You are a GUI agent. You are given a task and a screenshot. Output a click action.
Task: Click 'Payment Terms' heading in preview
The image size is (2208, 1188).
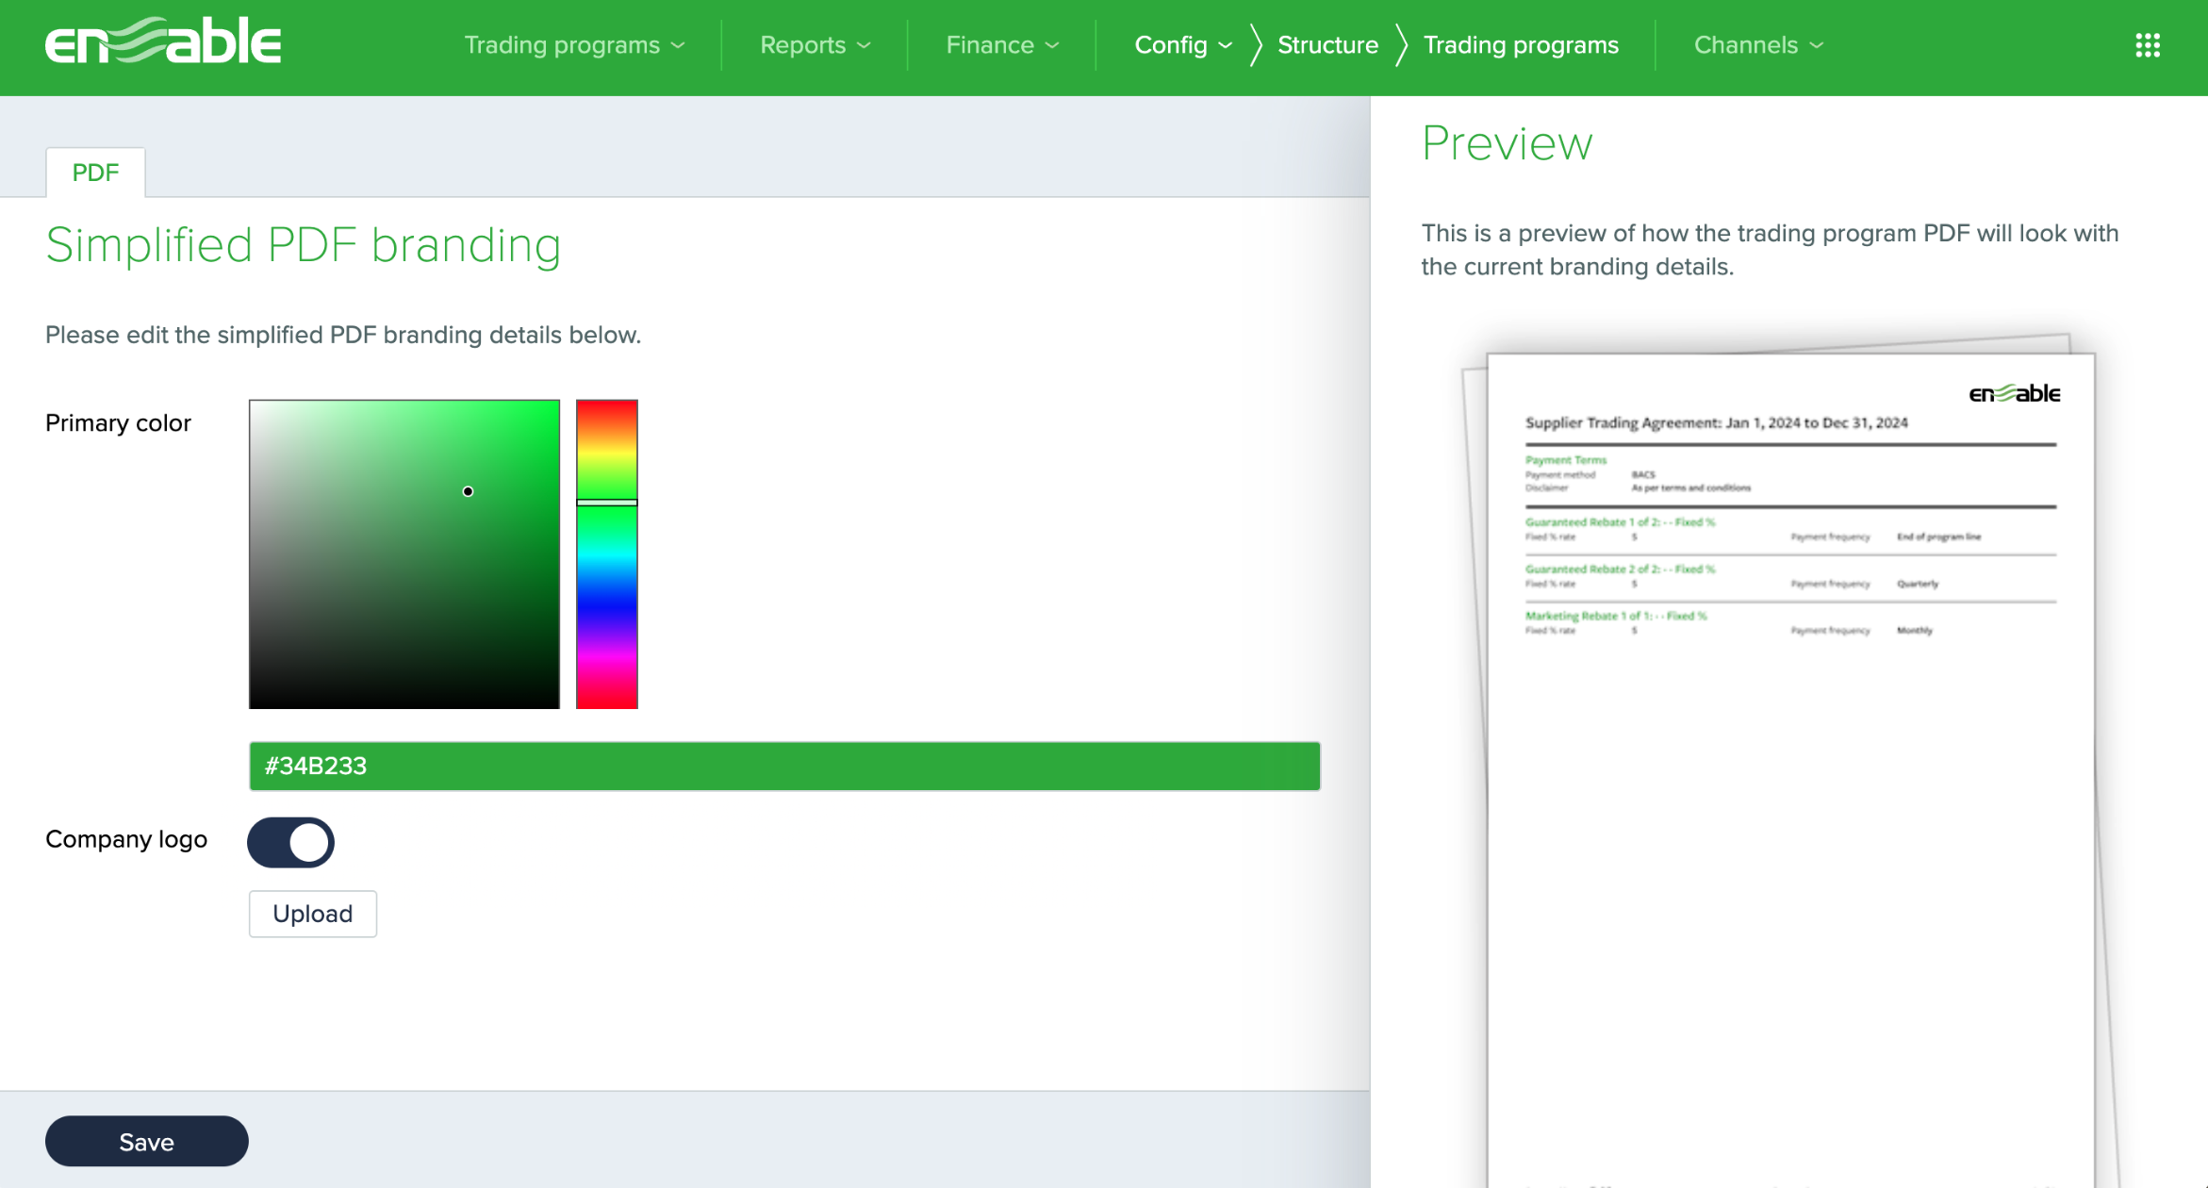pos(1566,460)
